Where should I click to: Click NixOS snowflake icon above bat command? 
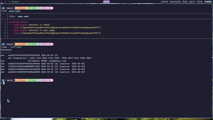3,8
